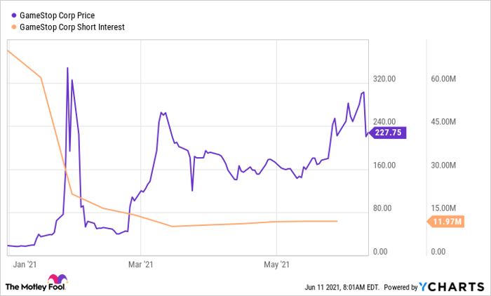Screen dimensions: 491x296
Task: Click the May '21 x-axis label
Action: (x=277, y=264)
